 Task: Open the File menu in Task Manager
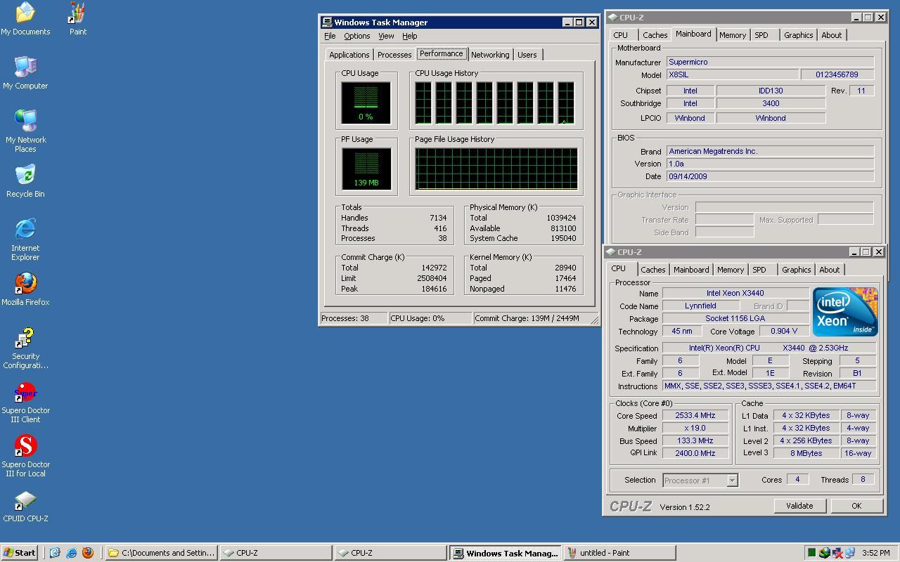click(x=330, y=36)
